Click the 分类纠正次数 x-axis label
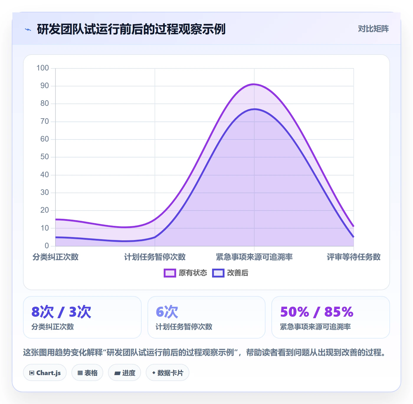The image size is (413, 404). pyautogui.click(x=55, y=257)
